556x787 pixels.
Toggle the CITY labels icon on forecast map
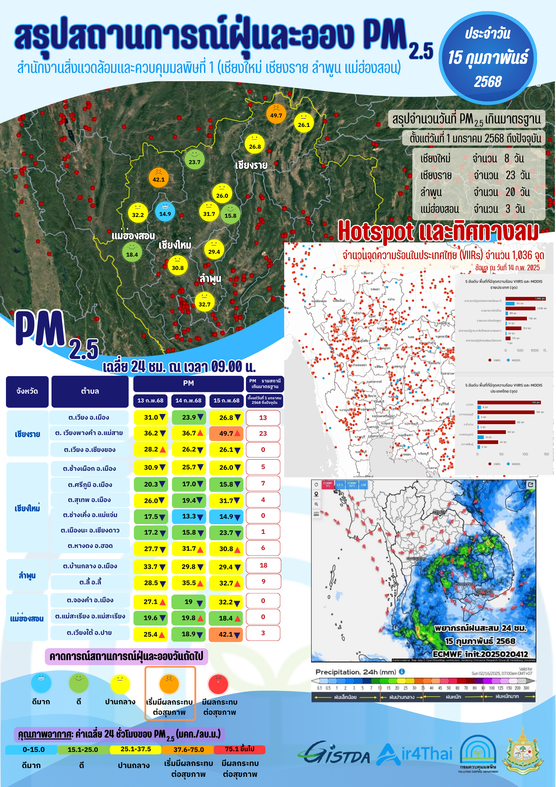click(316, 514)
